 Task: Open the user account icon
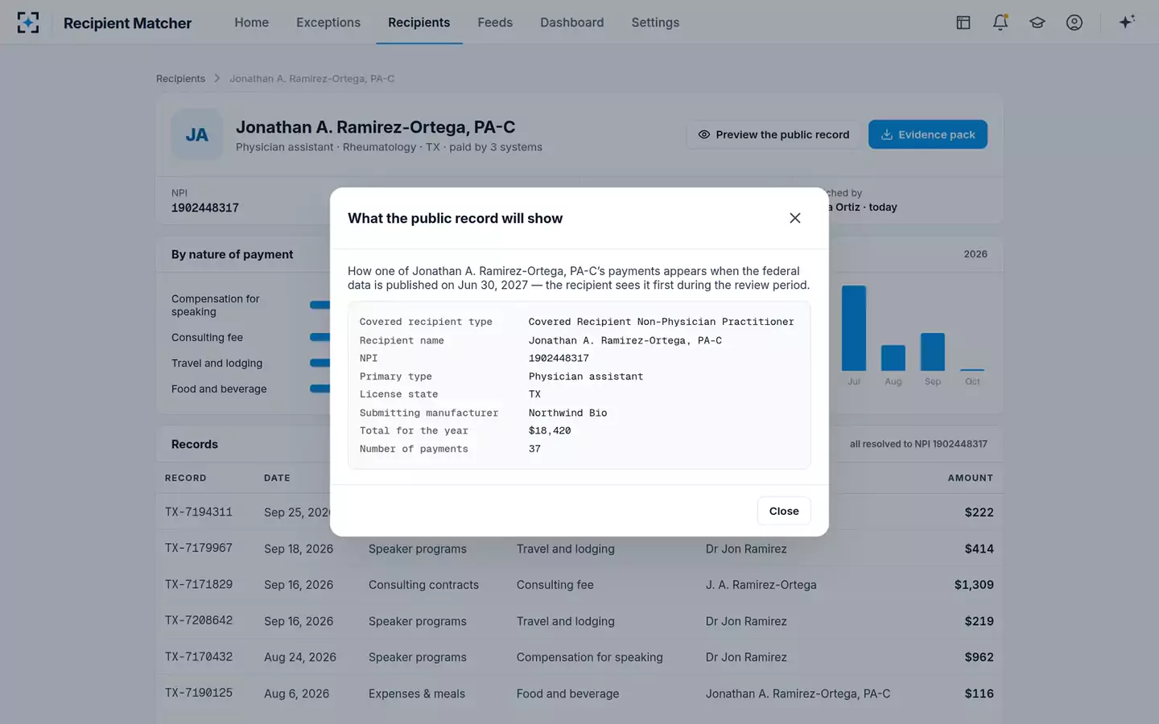(x=1074, y=23)
